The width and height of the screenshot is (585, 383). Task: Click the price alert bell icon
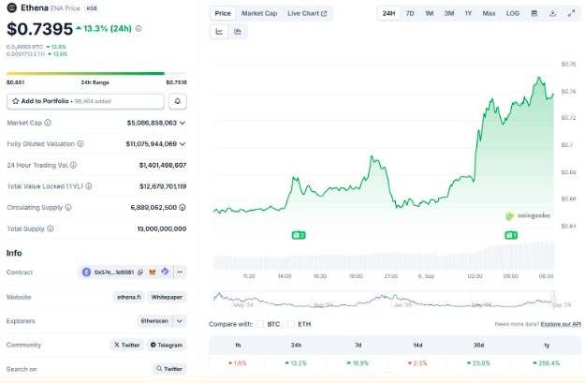(x=178, y=101)
